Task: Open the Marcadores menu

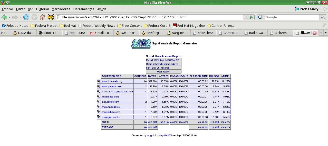Action: [61, 9]
